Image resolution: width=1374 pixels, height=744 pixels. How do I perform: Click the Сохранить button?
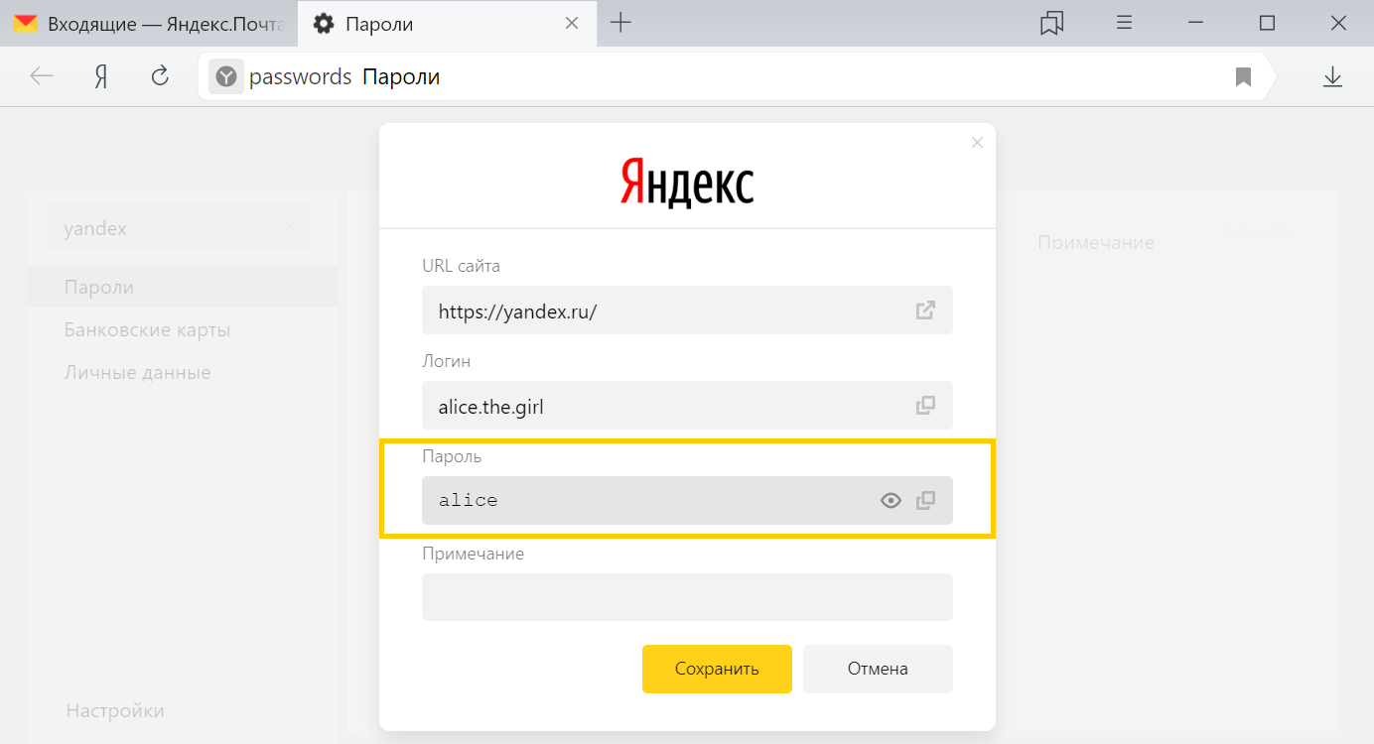(717, 669)
